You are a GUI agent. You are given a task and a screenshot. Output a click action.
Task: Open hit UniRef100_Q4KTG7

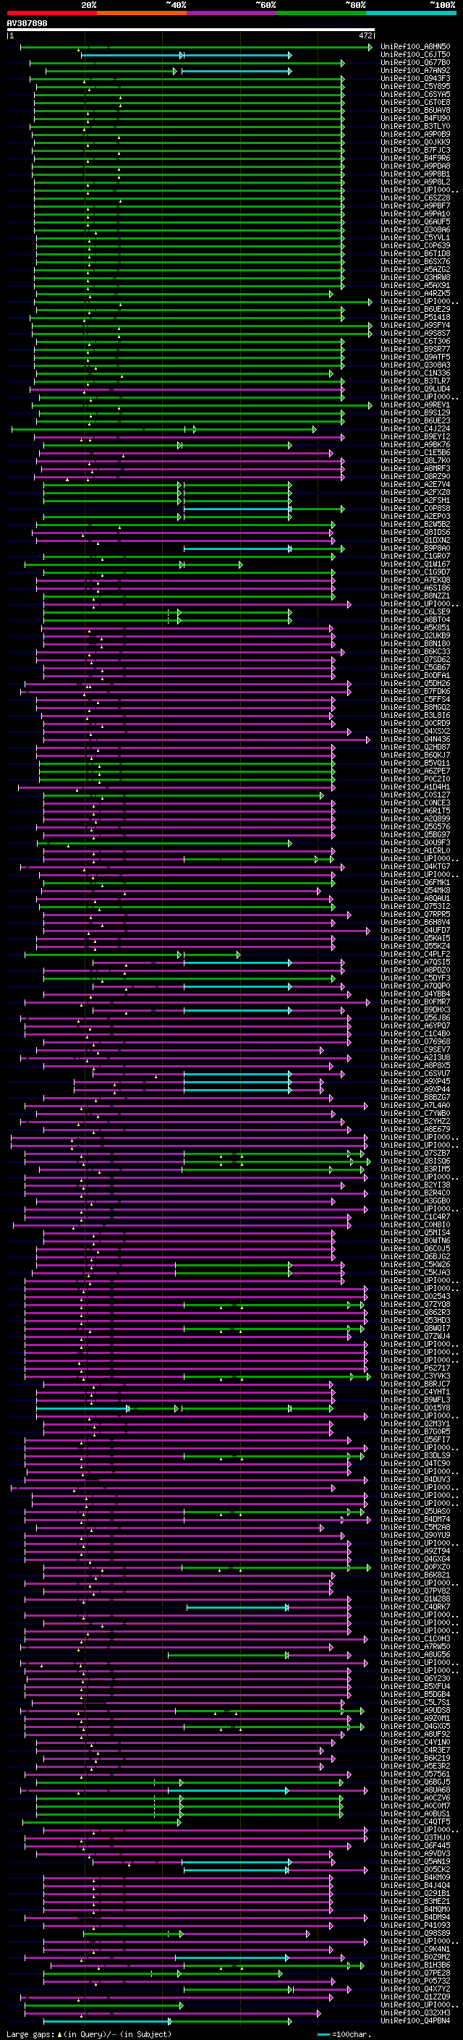415,866
